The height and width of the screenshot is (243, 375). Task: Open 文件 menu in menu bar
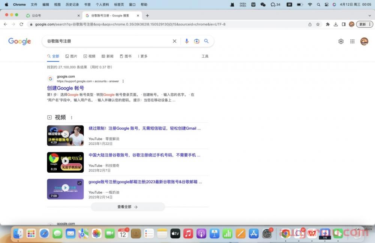pyautogui.click(x=34, y=4)
